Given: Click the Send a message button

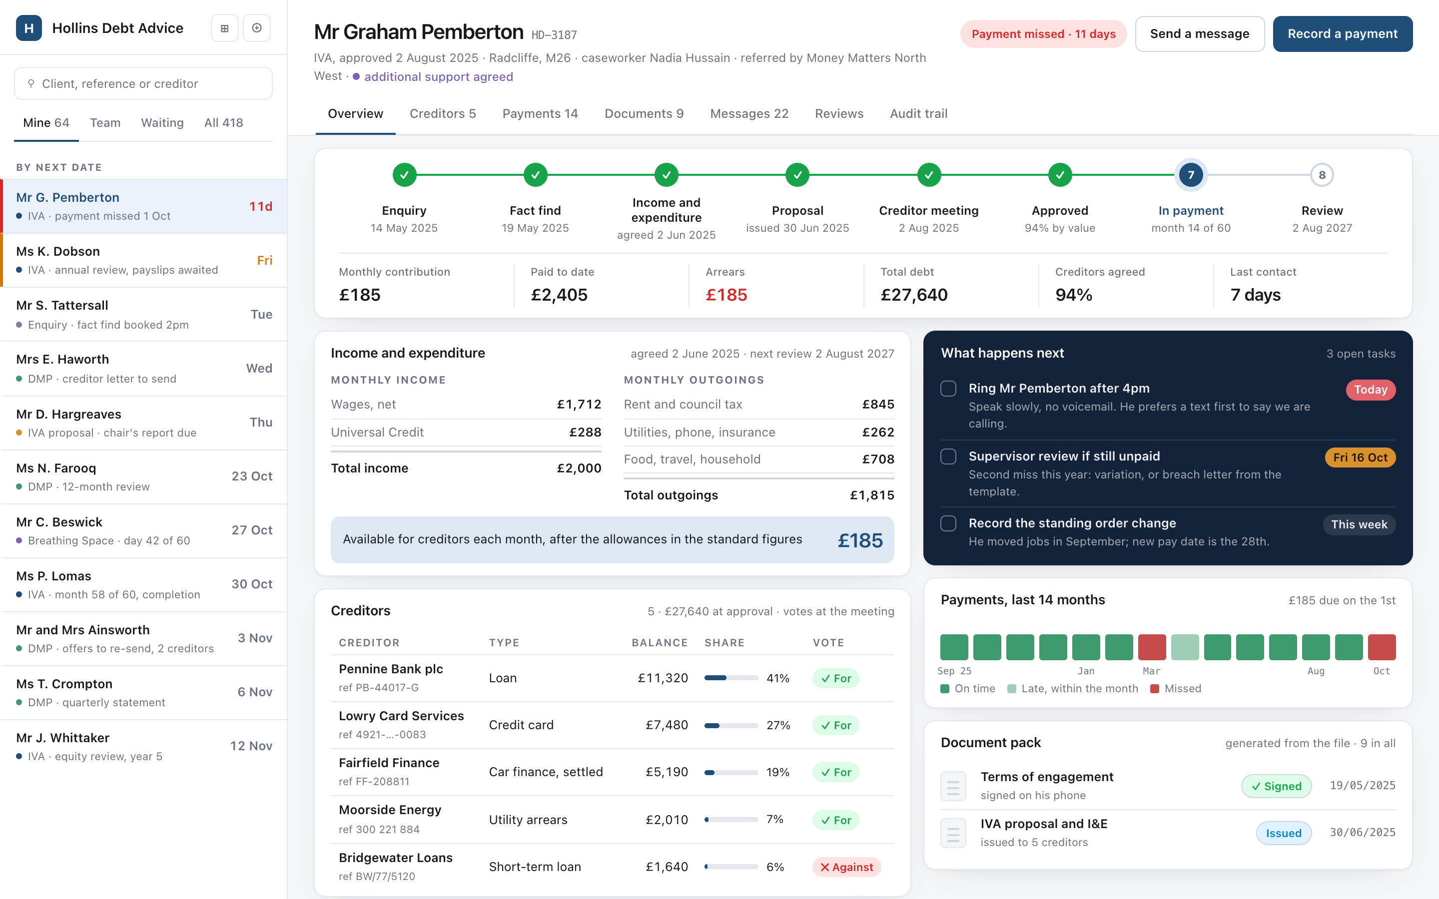Looking at the screenshot, I should tap(1199, 34).
